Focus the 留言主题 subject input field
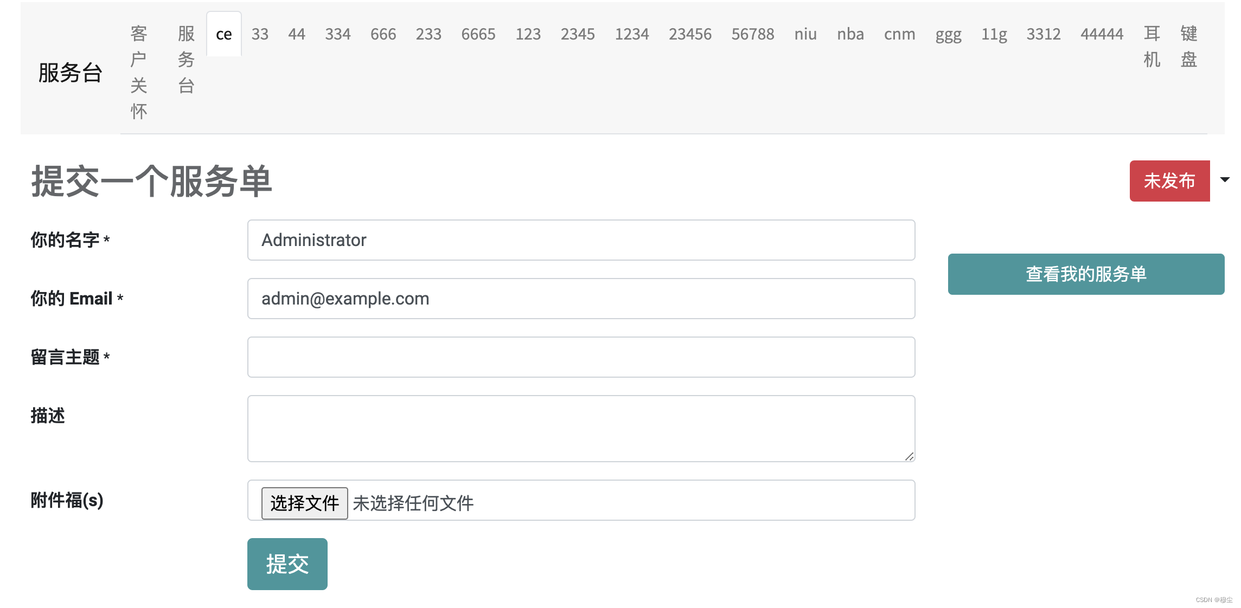This screenshot has height=608, width=1241. (581, 357)
